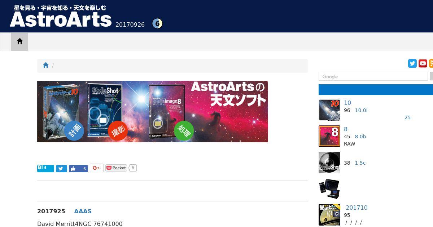Follow the AAAS source link
The image size is (433, 227).
(83, 212)
